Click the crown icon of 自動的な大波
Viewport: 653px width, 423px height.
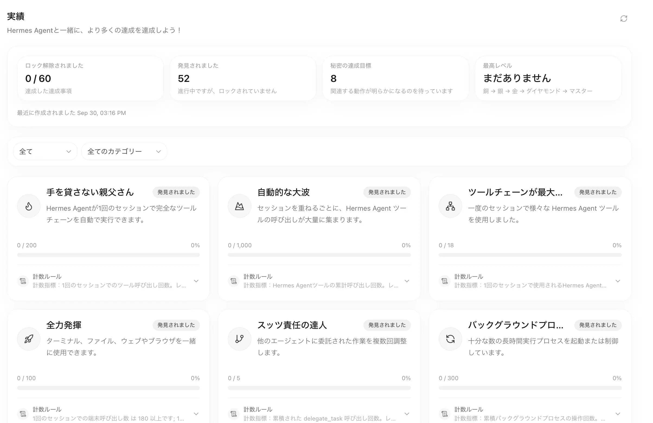point(239,206)
